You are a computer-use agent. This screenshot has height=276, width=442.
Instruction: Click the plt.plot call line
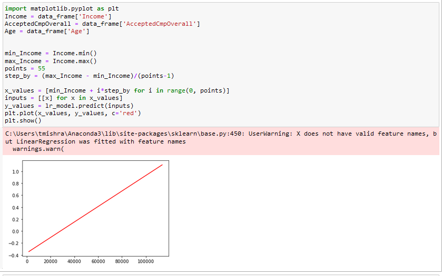[73, 113]
